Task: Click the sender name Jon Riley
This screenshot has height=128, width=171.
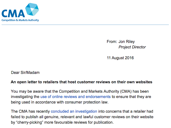Action: point(127,41)
